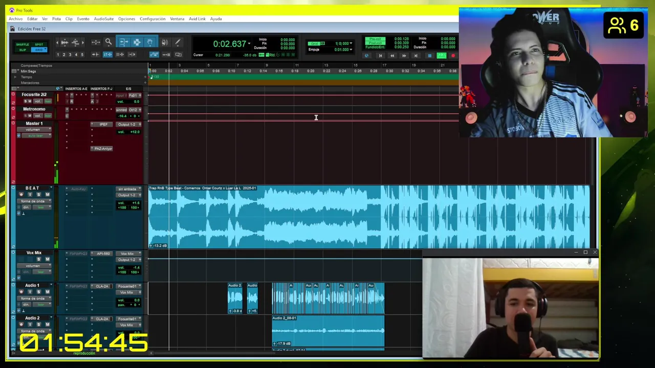
Task: Open the main counter format dropdown
Action: [249, 43]
